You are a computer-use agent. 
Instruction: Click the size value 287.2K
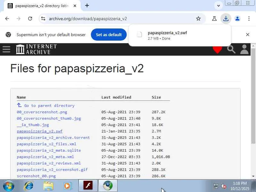[158, 112]
